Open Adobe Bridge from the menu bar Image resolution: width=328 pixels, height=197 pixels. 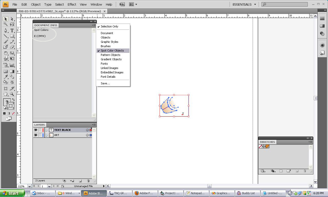click(122, 4)
